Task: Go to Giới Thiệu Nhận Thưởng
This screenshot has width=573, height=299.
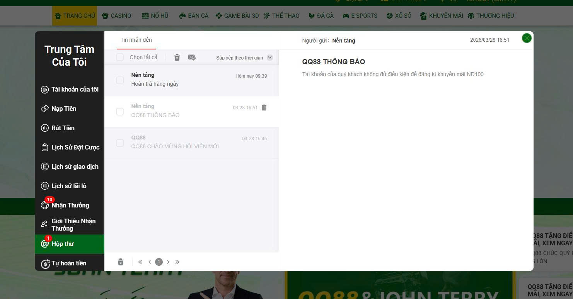Action: click(x=70, y=224)
